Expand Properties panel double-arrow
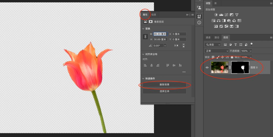The width and height of the screenshot is (273, 137). pos(187,15)
